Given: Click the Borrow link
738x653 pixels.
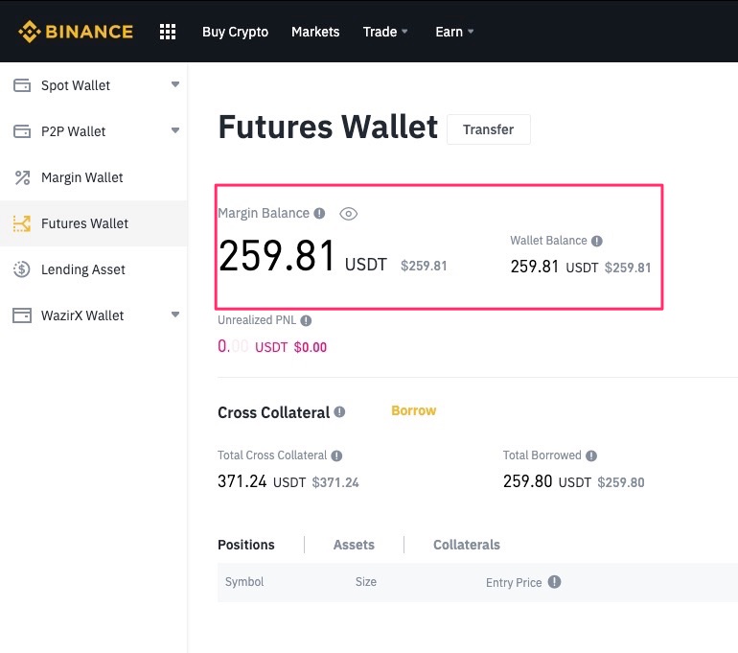Looking at the screenshot, I should coord(413,410).
